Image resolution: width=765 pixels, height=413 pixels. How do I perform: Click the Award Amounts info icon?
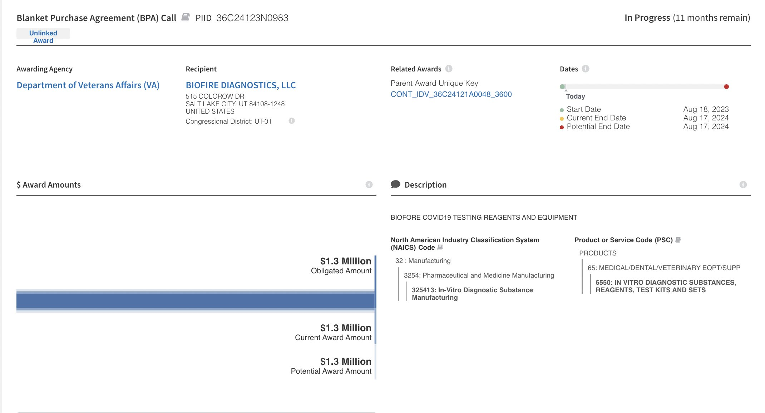[369, 185]
